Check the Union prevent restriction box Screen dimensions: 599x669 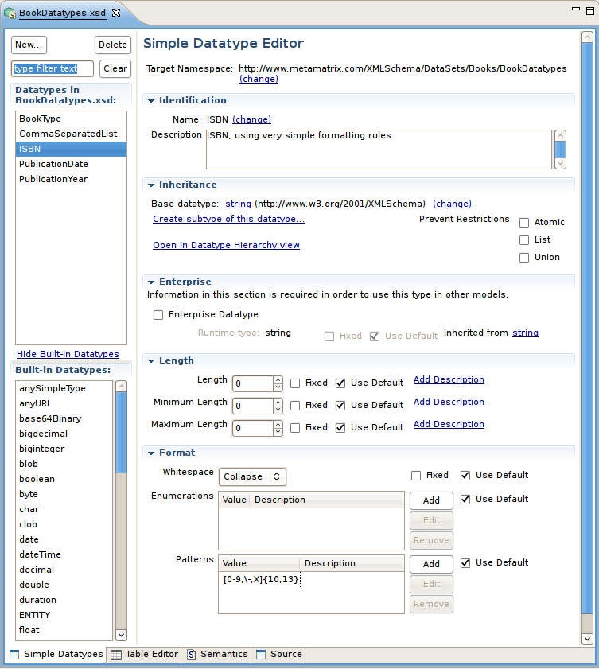(524, 258)
